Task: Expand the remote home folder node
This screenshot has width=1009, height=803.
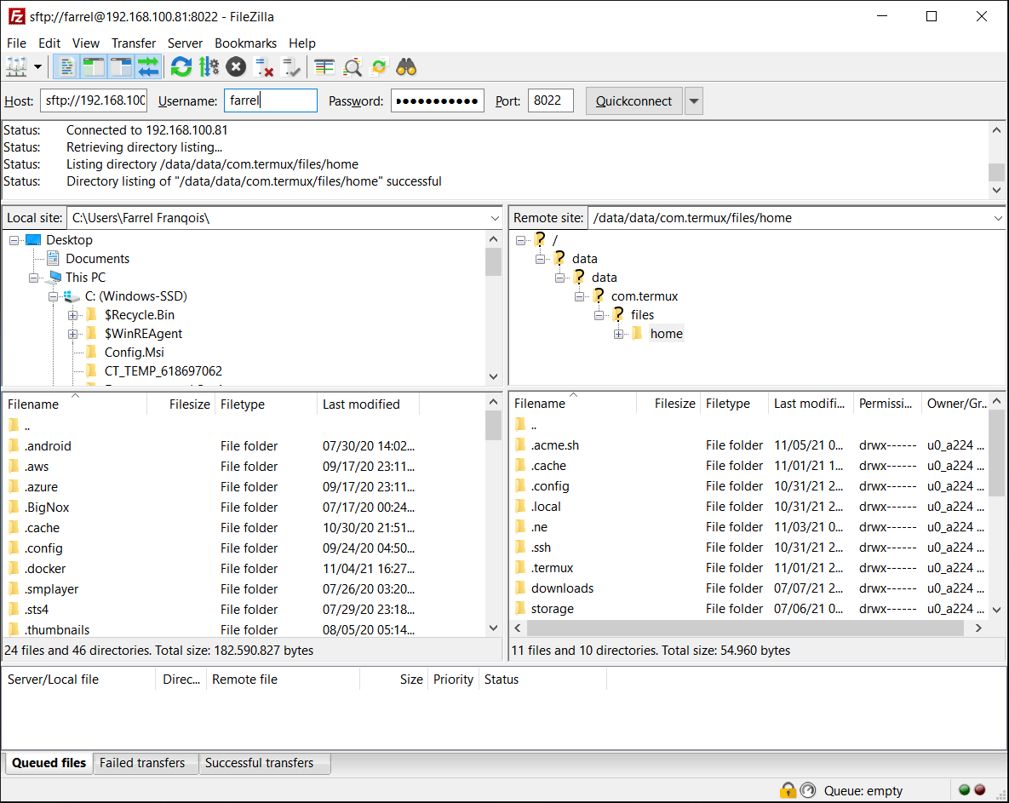Action: pos(618,334)
